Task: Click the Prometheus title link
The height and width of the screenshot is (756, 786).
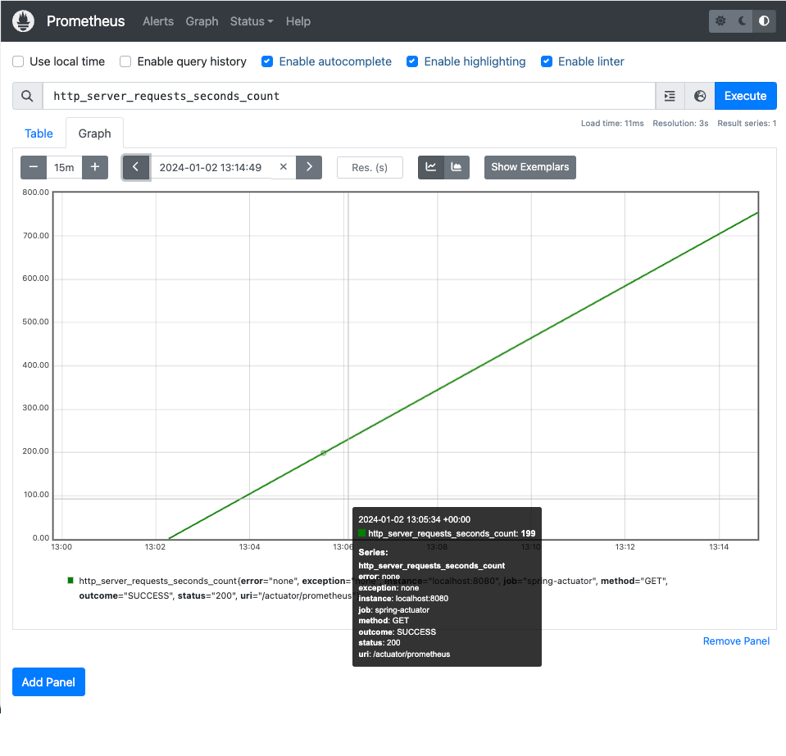Action: [x=86, y=21]
